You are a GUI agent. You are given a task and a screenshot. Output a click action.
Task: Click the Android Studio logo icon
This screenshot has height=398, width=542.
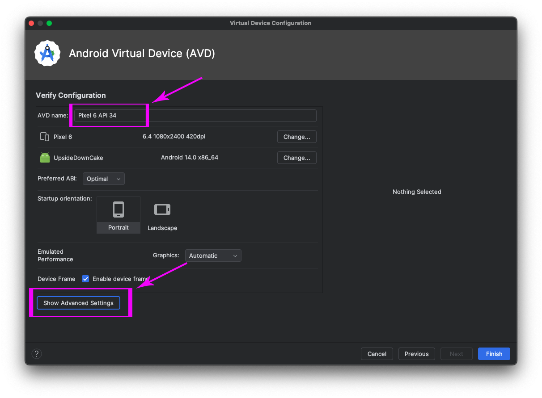click(47, 54)
